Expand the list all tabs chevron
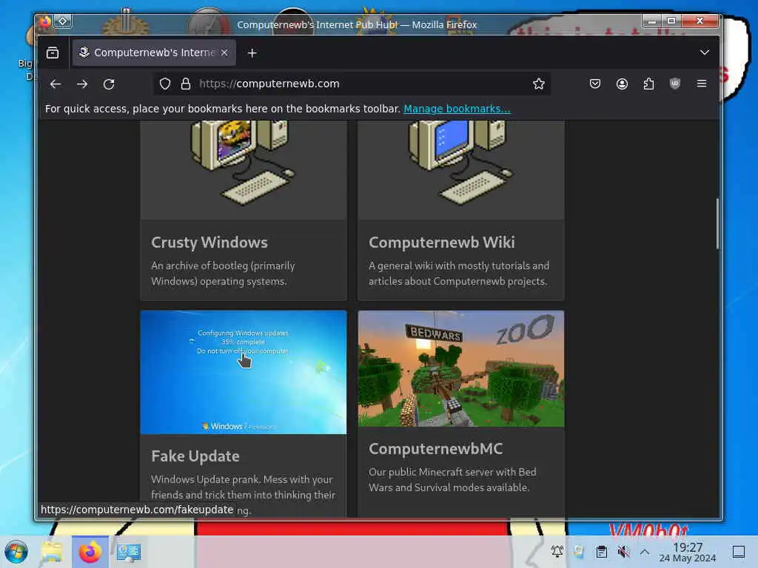The image size is (758, 568). [x=705, y=53]
